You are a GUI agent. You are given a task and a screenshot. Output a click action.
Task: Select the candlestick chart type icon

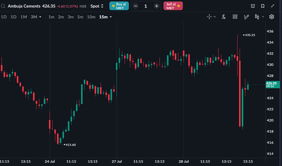(x=257, y=17)
